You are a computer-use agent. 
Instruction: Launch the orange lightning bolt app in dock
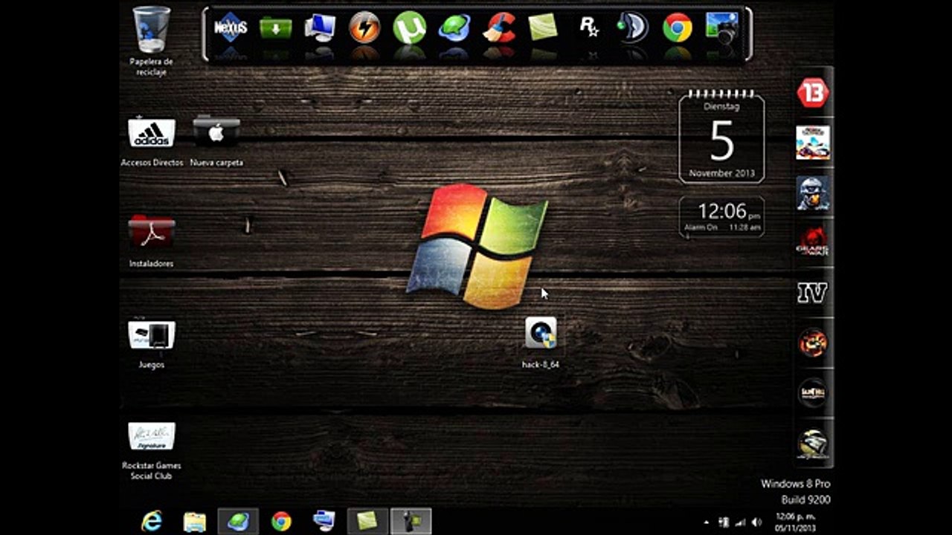click(364, 28)
